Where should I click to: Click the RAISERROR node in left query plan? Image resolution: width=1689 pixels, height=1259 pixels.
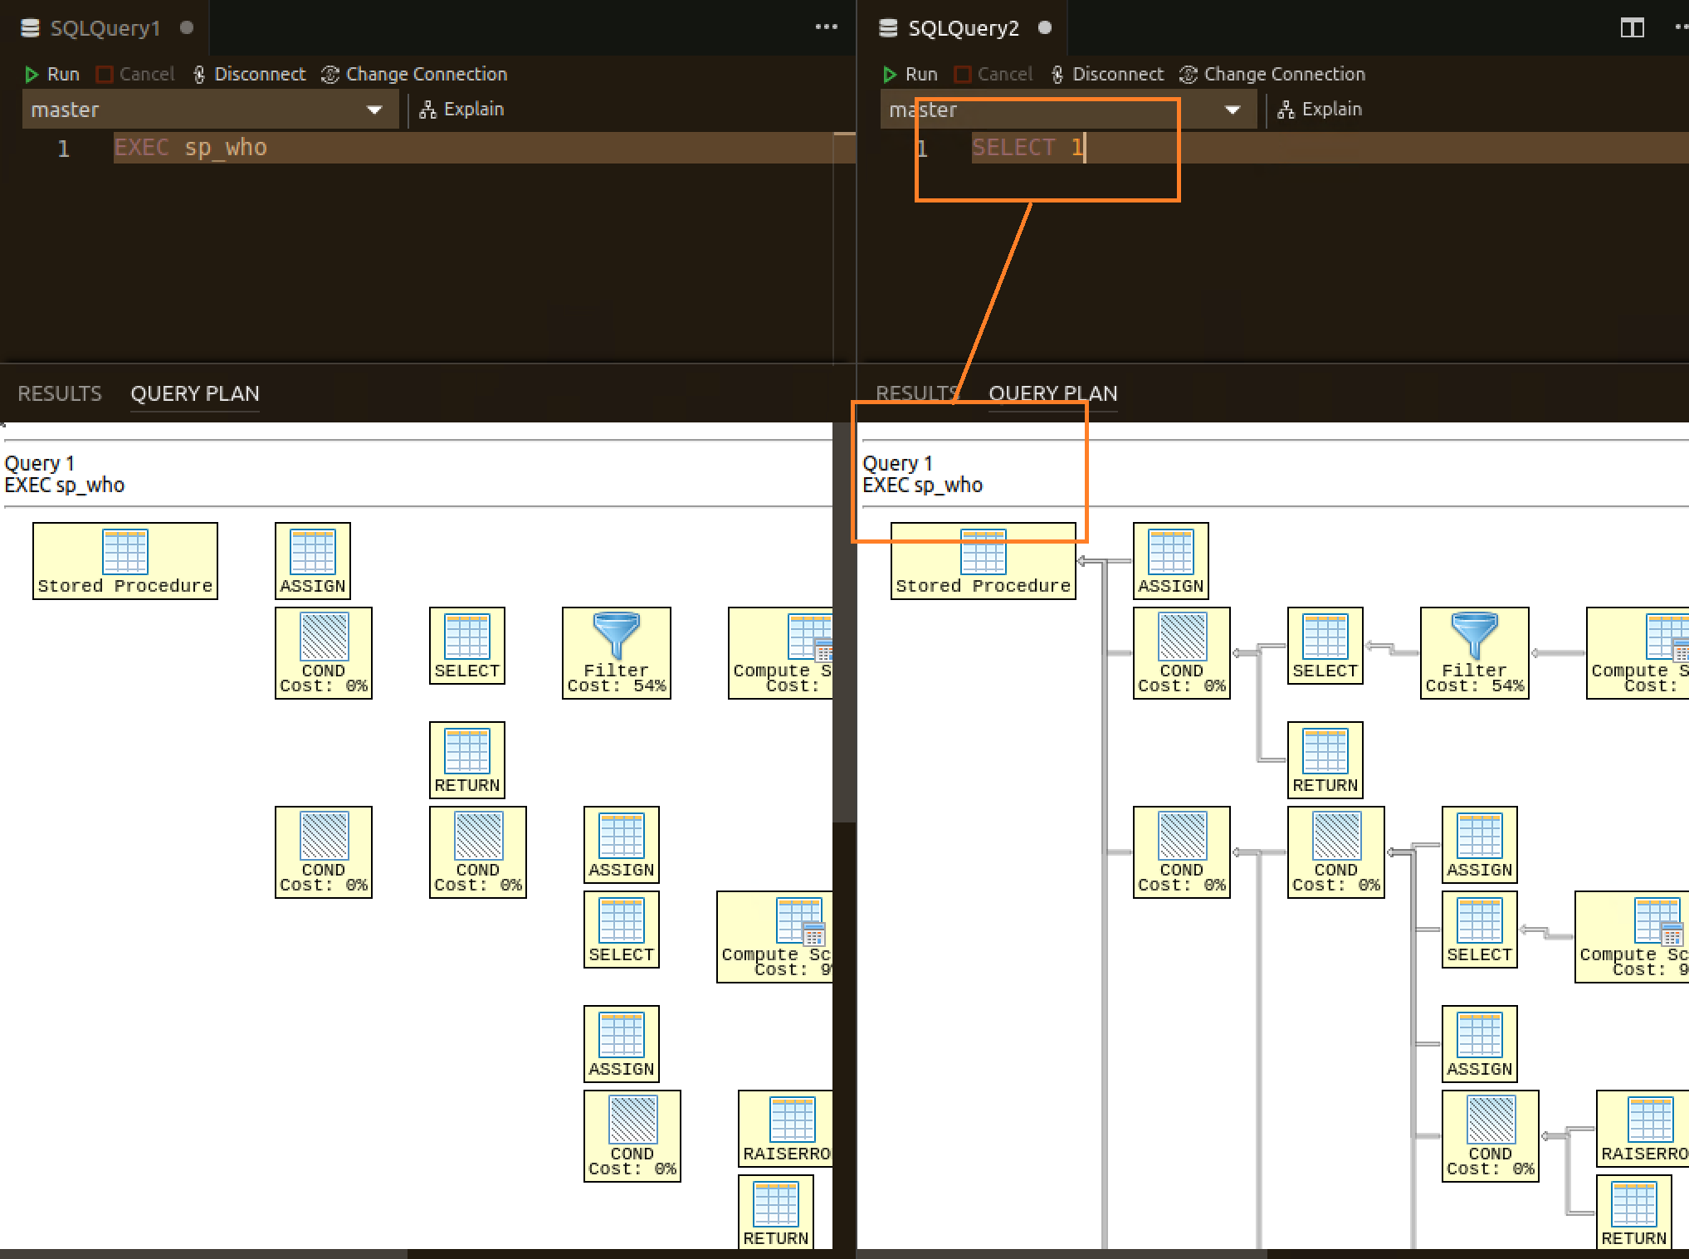pos(783,1129)
